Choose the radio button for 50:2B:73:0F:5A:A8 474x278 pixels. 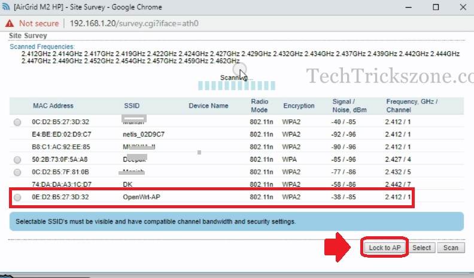[x=17, y=159]
